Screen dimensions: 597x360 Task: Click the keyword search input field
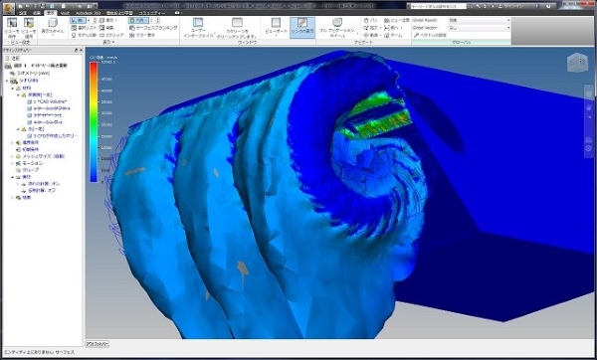[x=437, y=6]
